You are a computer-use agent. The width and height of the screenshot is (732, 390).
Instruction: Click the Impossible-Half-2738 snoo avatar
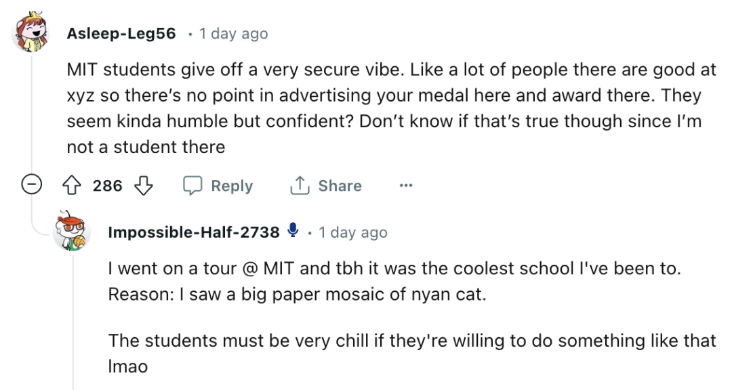pos(73,230)
